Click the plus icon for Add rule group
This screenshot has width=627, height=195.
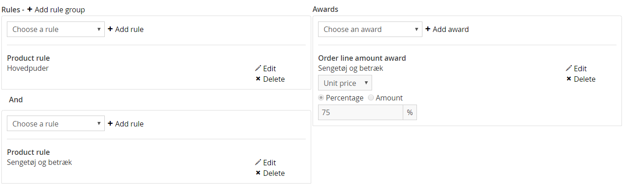pyautogui.click(x=30, y=9)
